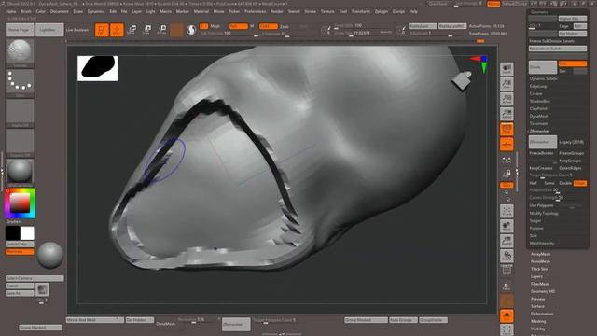Expand EdgeLoop section
The image size is (597, 336).
click(538, 87)
